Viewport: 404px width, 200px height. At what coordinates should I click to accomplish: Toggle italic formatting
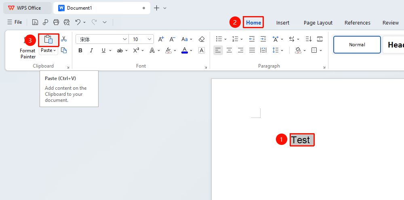(x=91, y=50)
